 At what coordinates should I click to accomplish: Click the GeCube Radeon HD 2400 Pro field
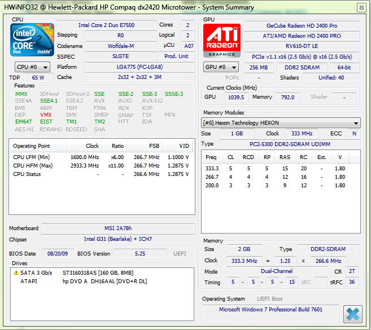point(302,26)
